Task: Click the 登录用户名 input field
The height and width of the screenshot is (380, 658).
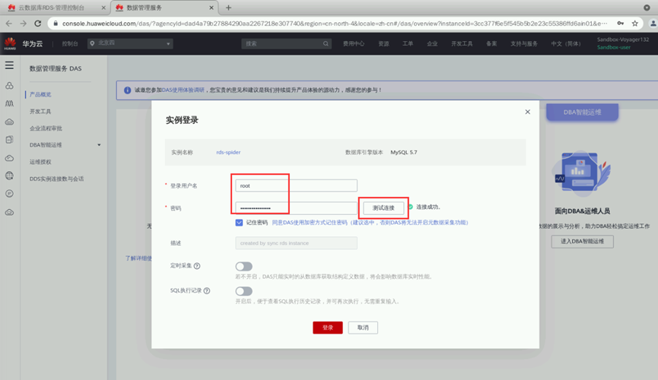Action: pyautogui.click(x=296, y=185)
